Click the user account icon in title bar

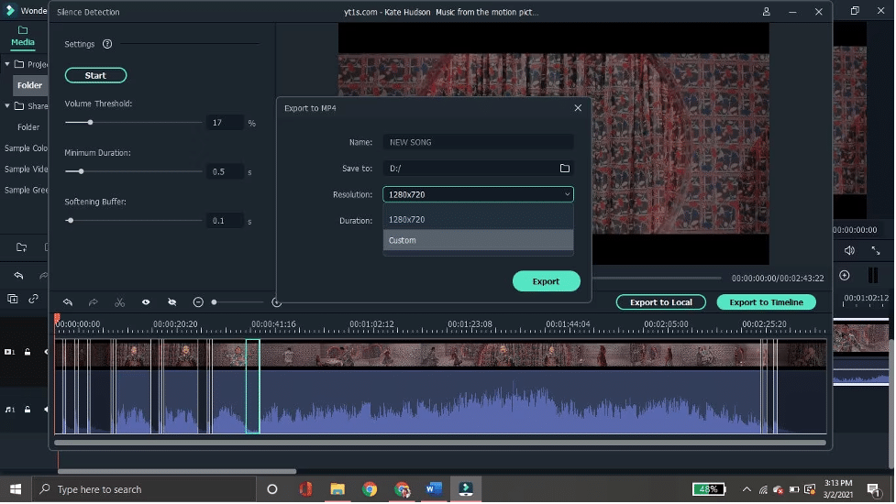[x=767, y=12]
